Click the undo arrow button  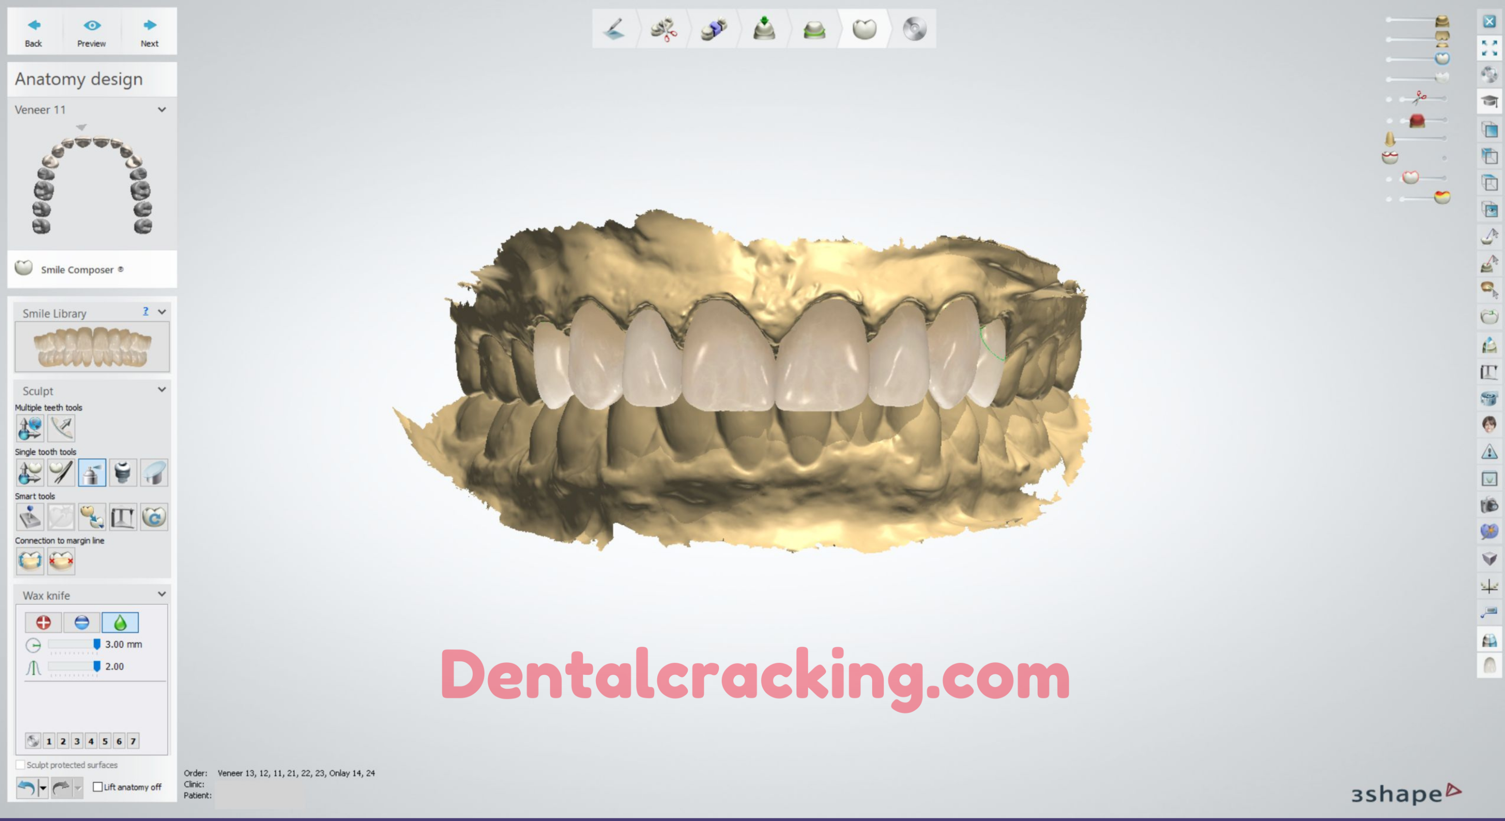pyautogui.click(x=26, y=788)
